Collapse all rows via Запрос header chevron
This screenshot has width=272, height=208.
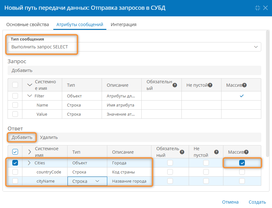[x=30, y=85]
